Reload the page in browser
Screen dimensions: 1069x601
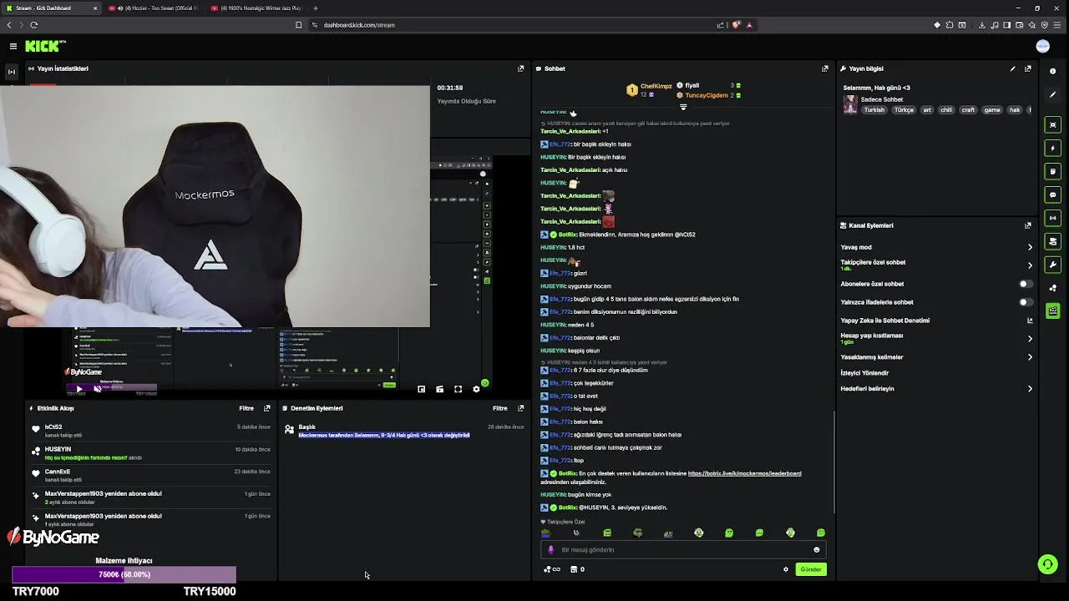(x=34, y=25)
